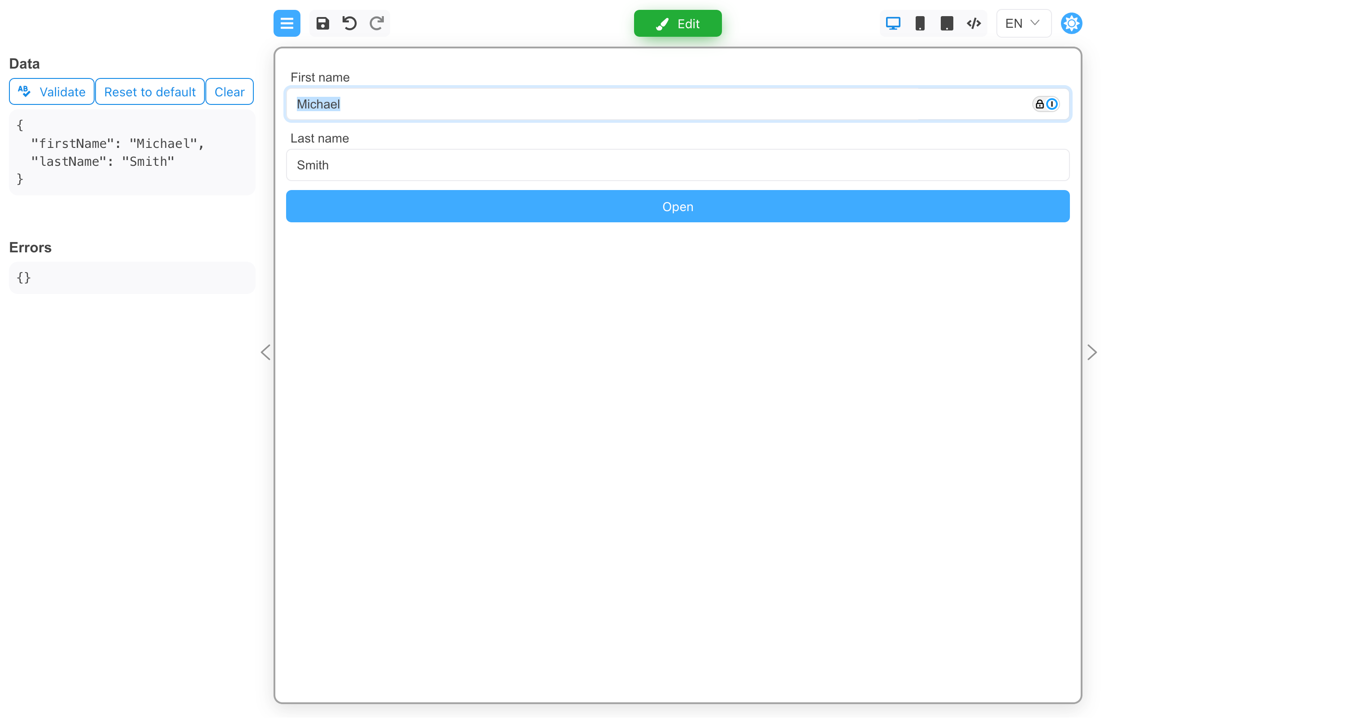Switch to Edit mode

click(x=678, y=23)
